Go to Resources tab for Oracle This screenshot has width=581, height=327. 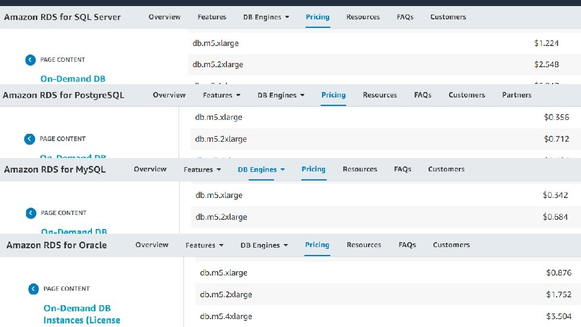(x=364, y=245)
